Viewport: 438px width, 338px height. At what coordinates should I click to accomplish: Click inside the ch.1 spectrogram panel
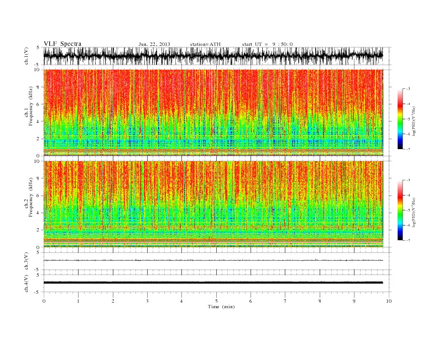tap(213, 113)
